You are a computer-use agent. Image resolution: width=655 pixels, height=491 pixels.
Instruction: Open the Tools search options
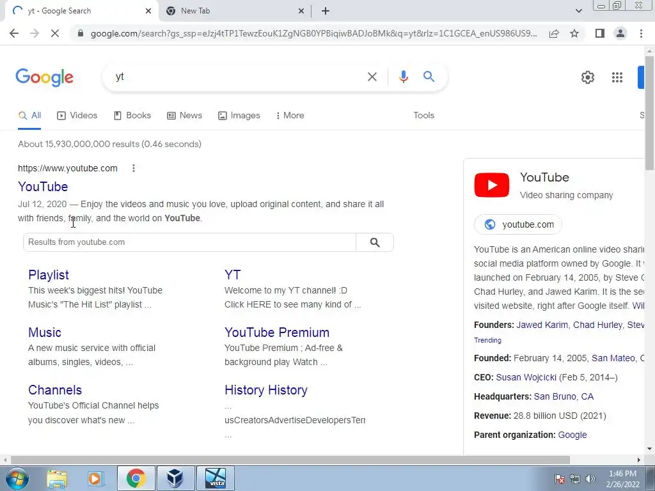[423, 116]
